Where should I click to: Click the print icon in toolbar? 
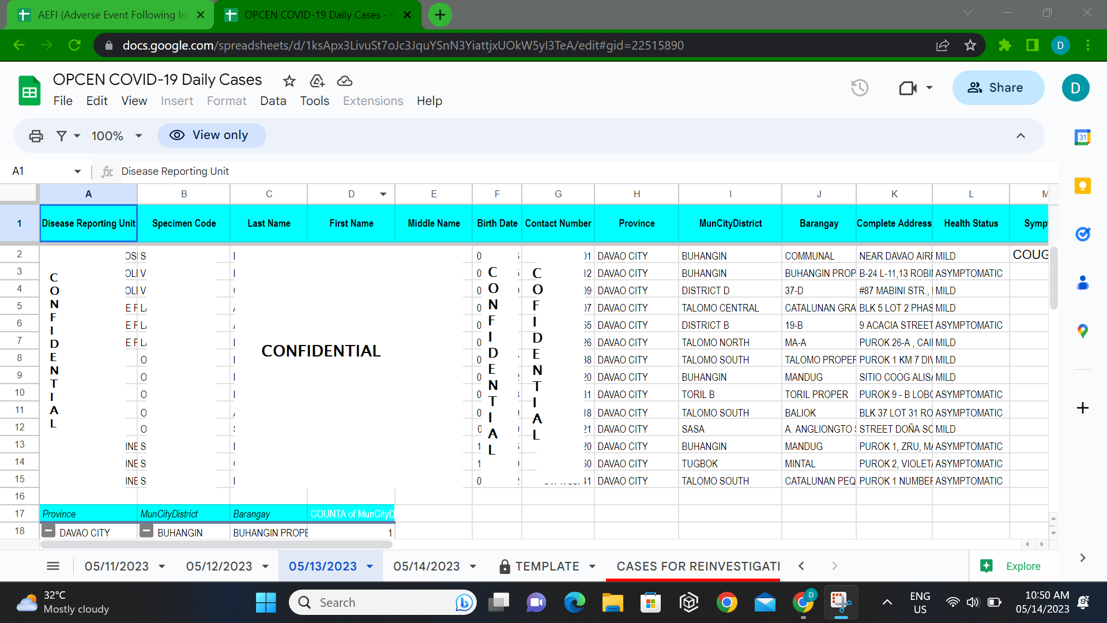(x=36, y=136)
